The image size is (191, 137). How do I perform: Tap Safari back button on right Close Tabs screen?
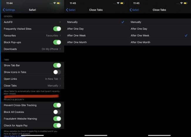click(134, 10)
